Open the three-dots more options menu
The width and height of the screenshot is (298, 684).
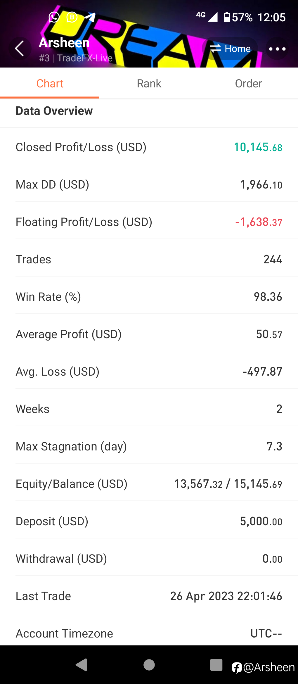pos(277,49)
